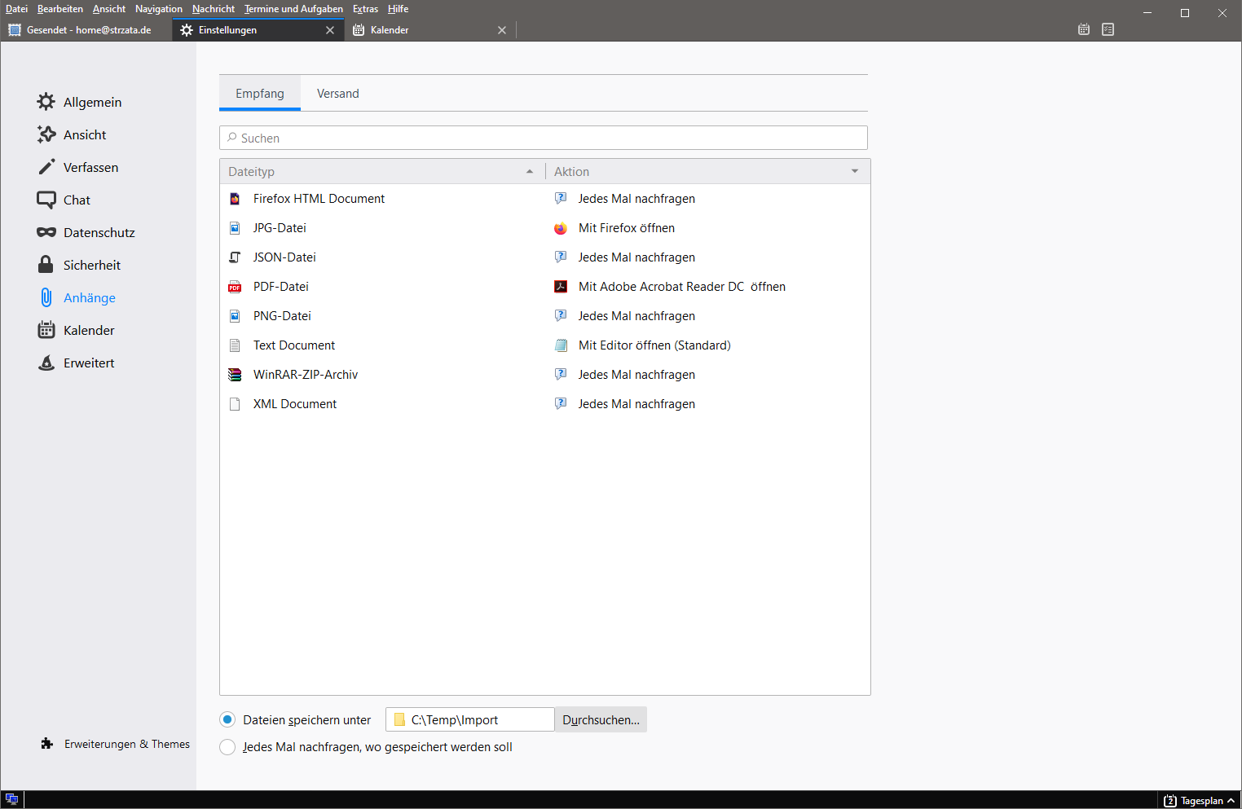
Task: Open the Datenschutz mask icon section
Action: (46, 232)
